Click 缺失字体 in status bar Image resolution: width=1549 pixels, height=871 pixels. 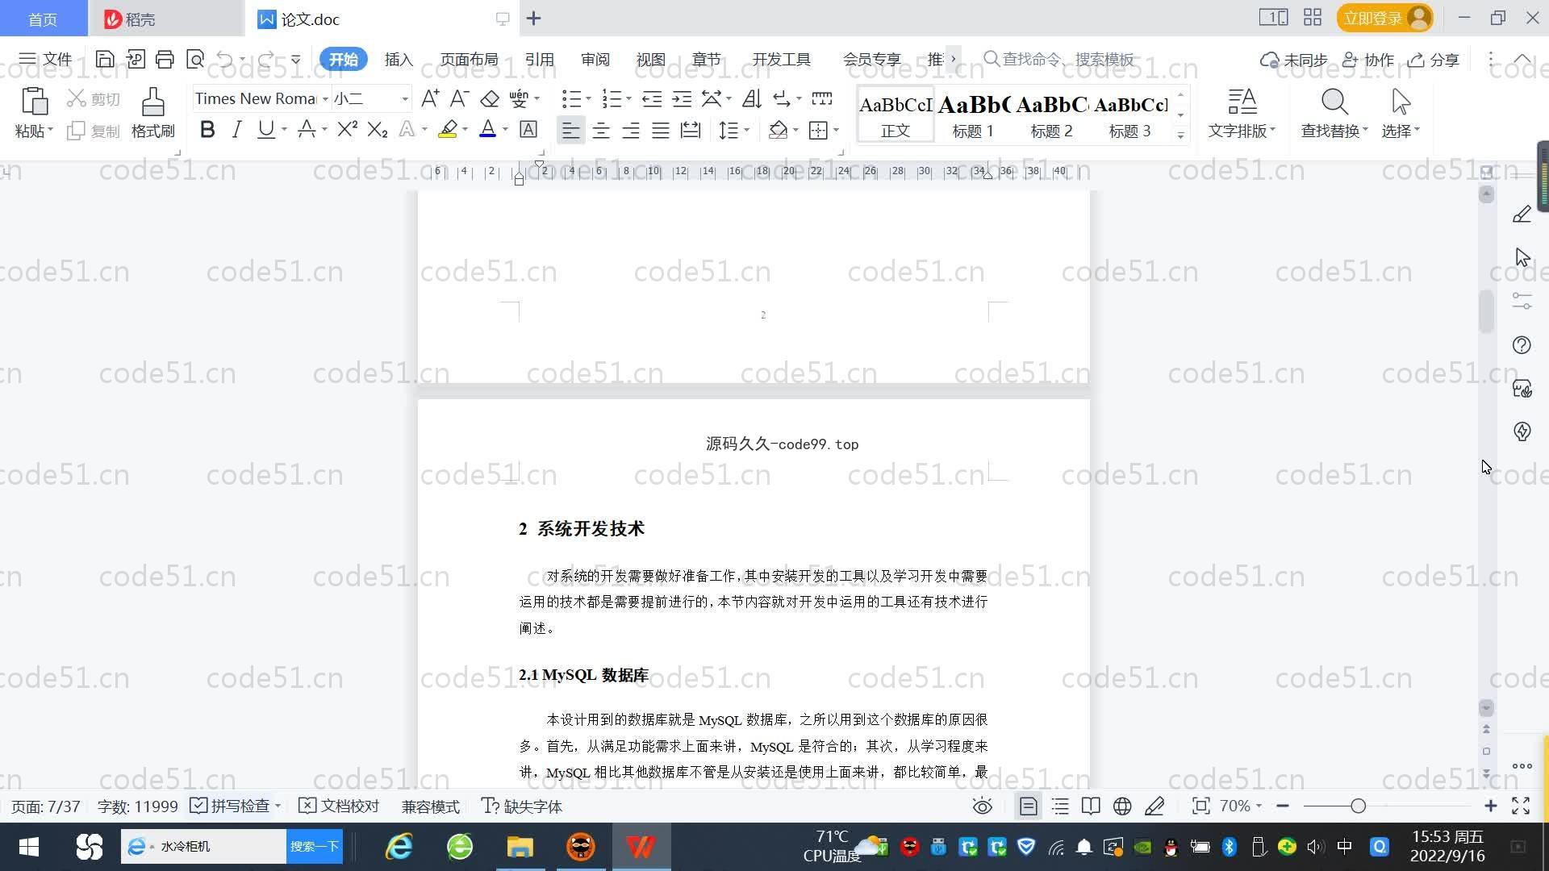(522, 806)
